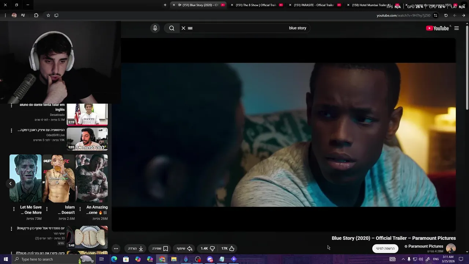469x264 pixels.
Task: Open the browser extensions puzzle icon
Action: [x=36, y=15]
